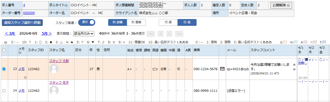Image resolution: width=330 pixels, height=102 pixels.
Task: Open メモ link for row 13
Action: coord(22,69)
